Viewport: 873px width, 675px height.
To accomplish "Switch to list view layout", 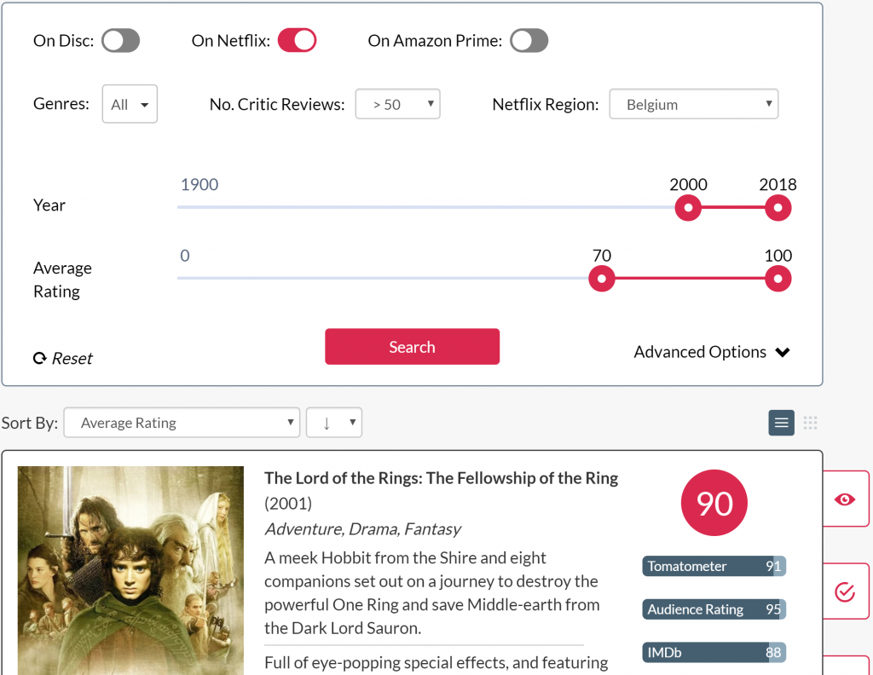I will [781, 423].
